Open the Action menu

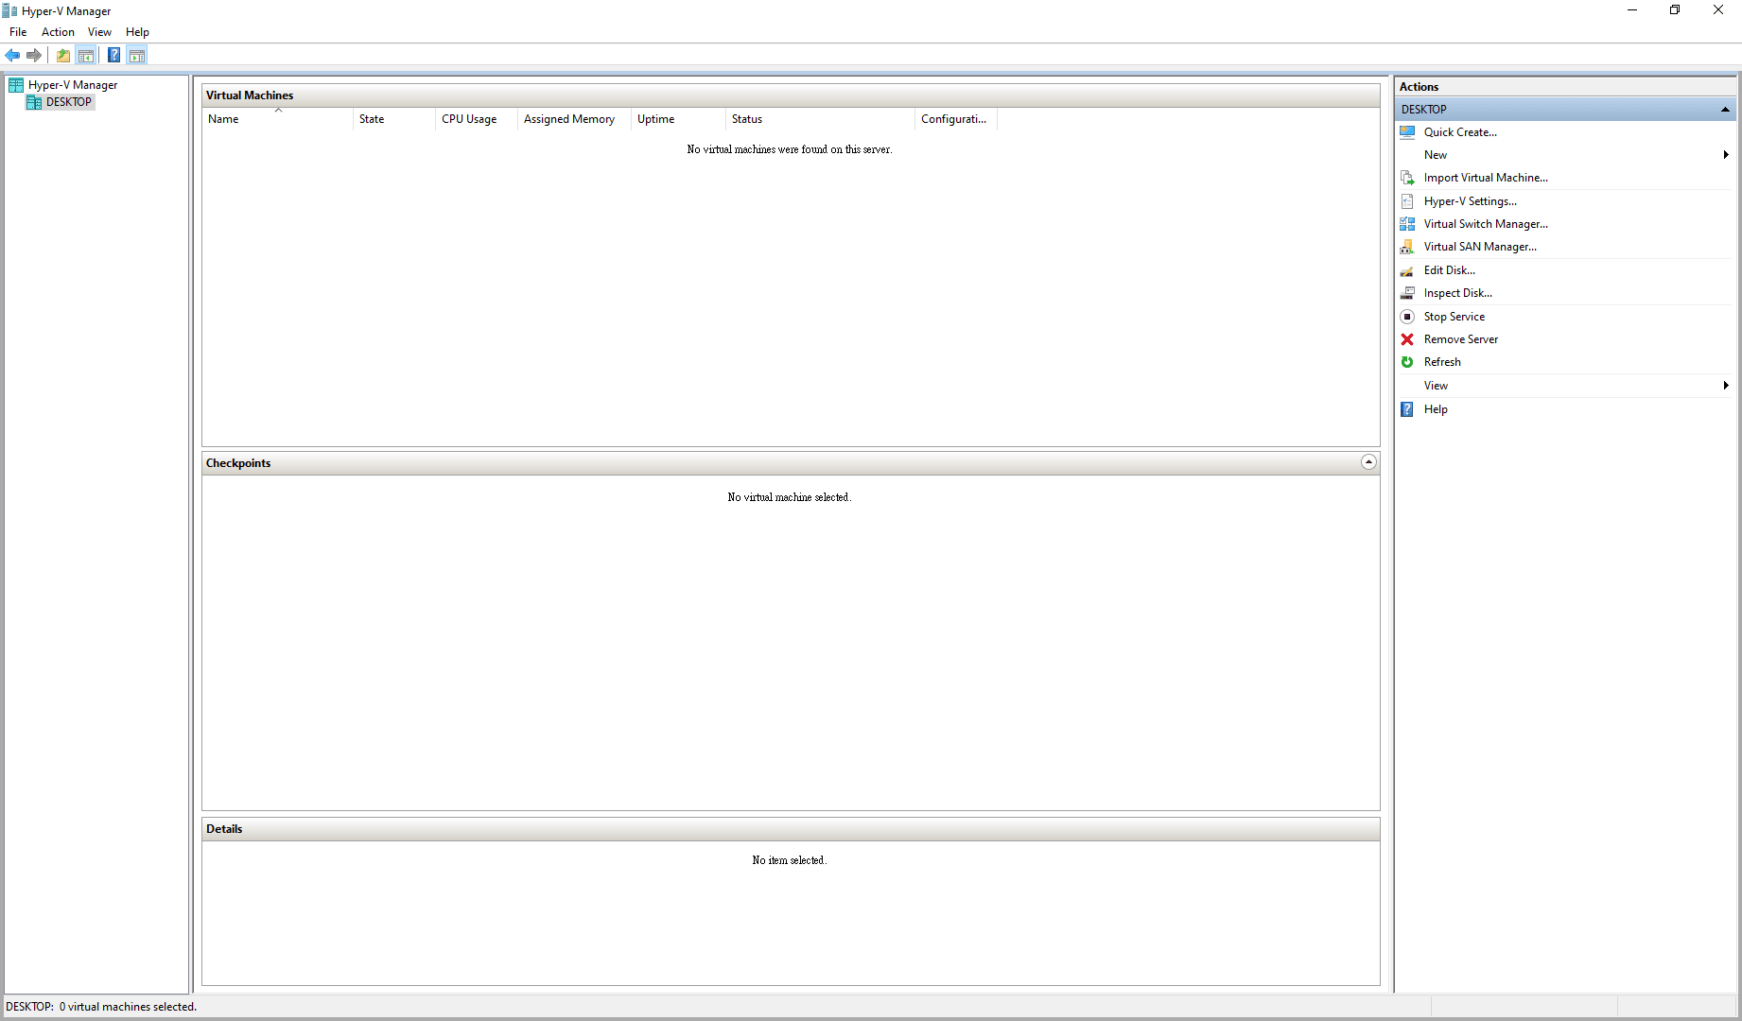click(x=58, y=31)
